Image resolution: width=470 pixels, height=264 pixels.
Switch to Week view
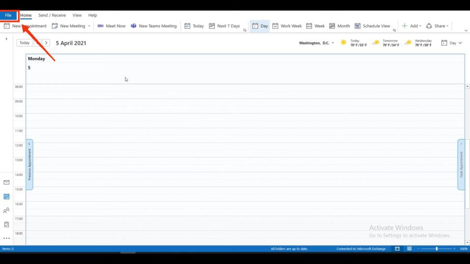tap(315, 26)
